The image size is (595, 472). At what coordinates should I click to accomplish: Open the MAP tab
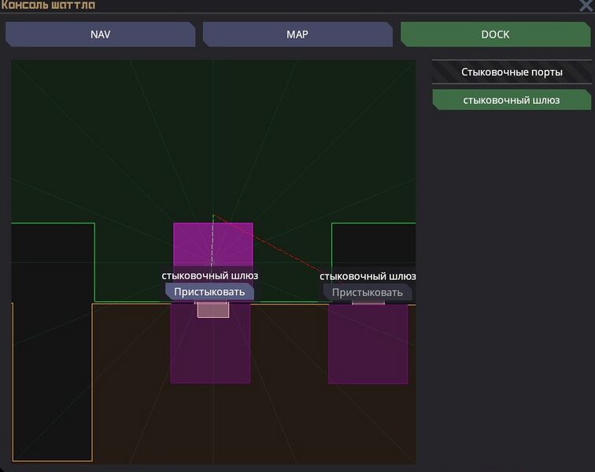click(297, 35)
